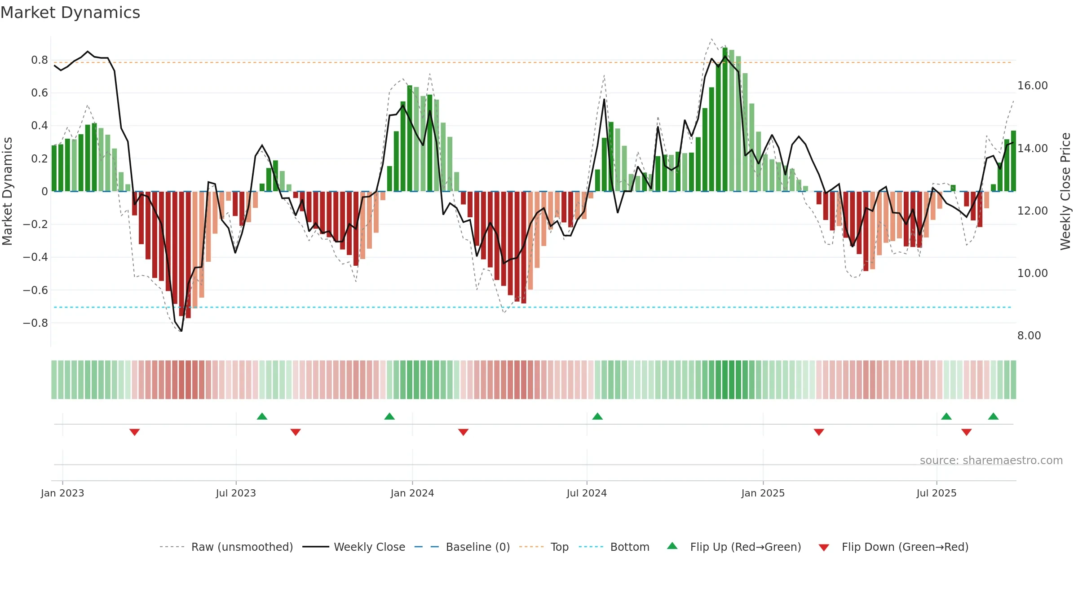Viewport: 1078px width, 606px height.
Task: Click the deepest red bar in spring 2023
Action: 188,255
